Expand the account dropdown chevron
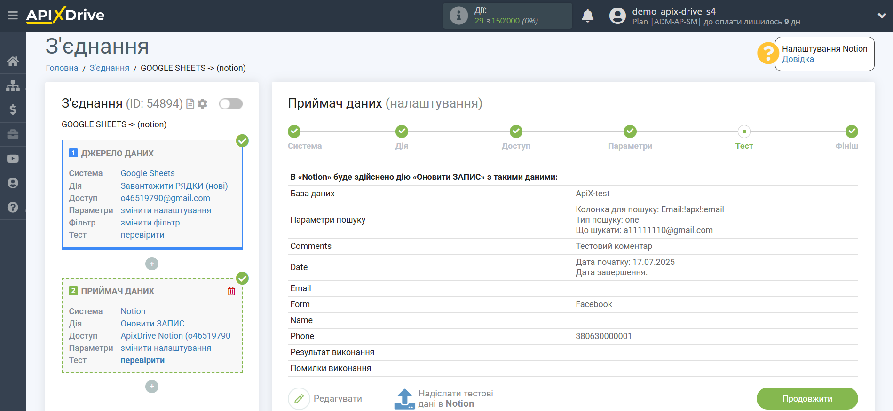 point(882,16)
